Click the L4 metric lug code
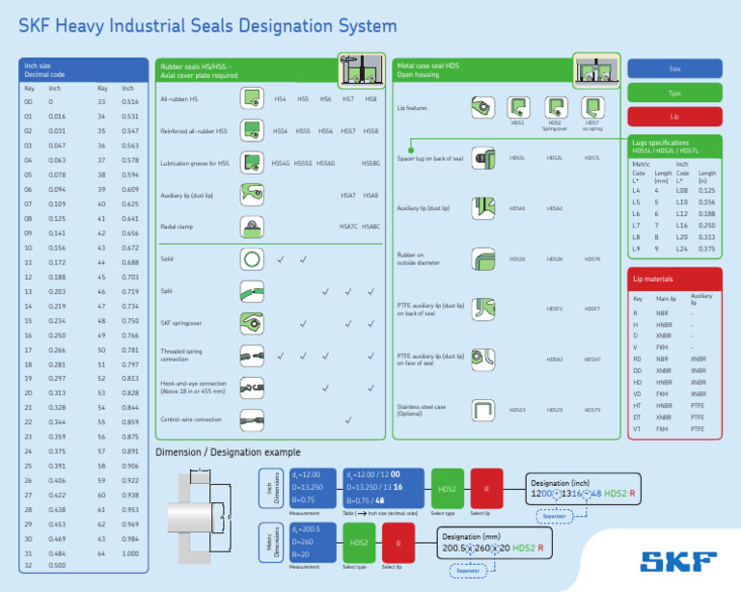 [636, 191]
